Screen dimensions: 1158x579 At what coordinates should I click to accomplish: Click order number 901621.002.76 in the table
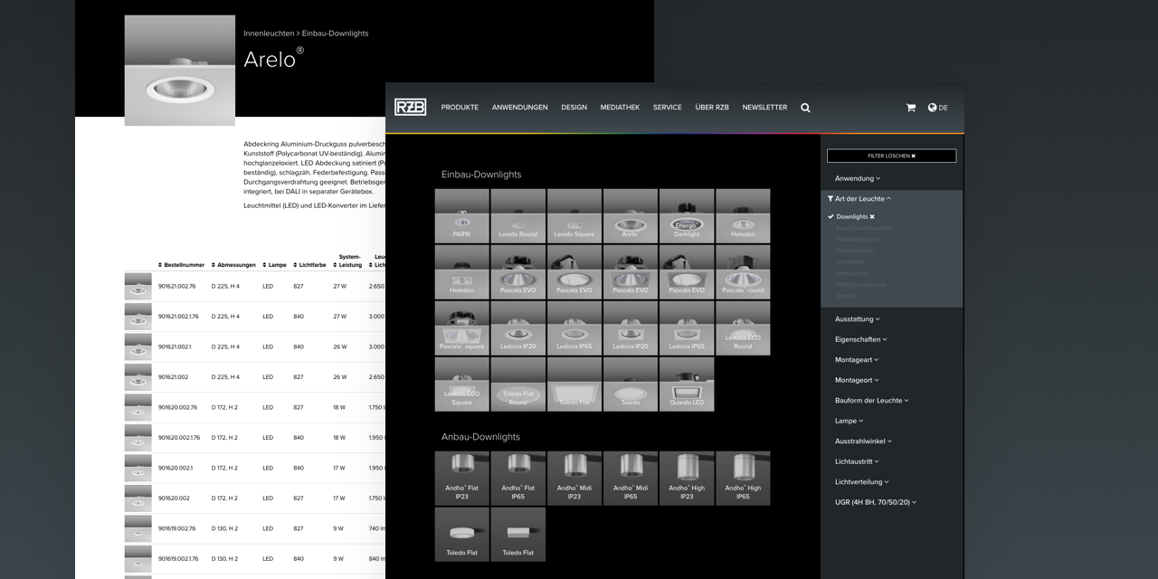[x=176, y=286]
